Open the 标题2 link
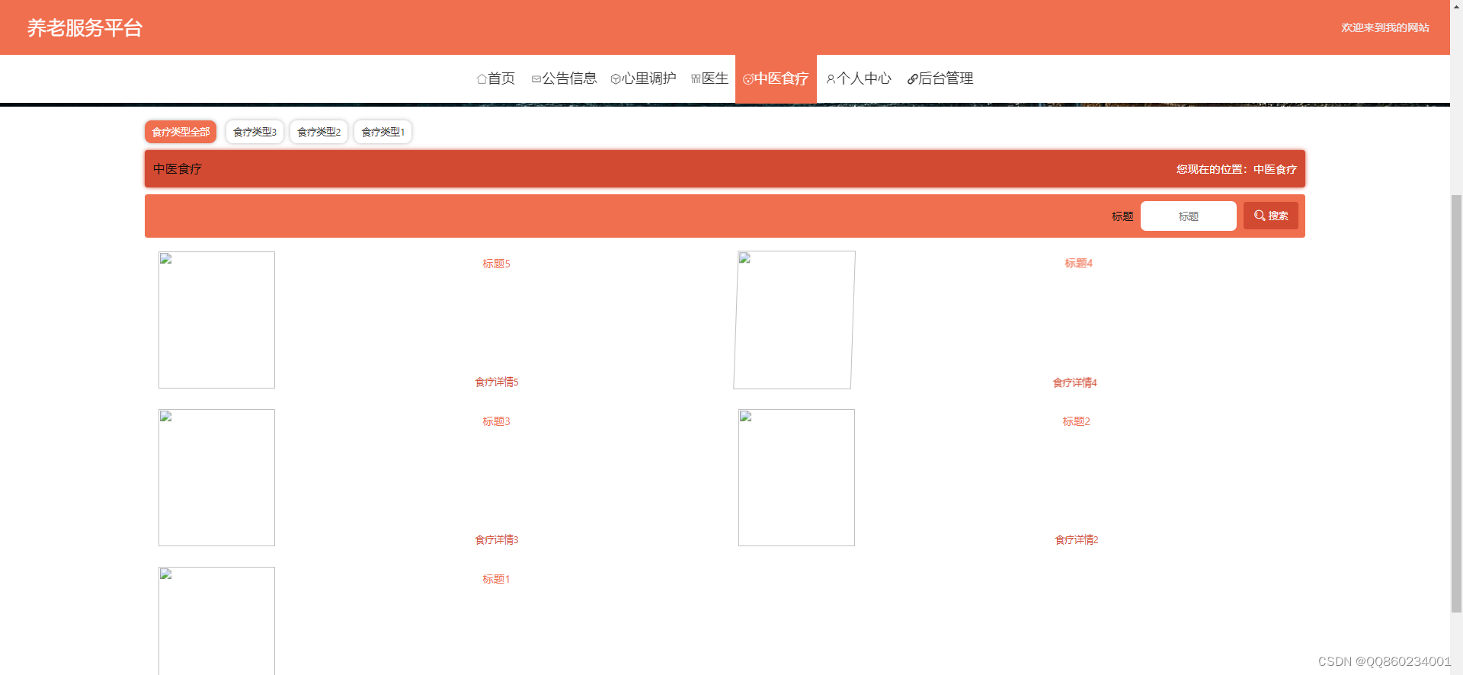Viewport: 1463px width, 675px height. click(x=1076, y=421)
